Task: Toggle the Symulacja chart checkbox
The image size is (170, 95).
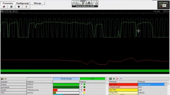Action: coord(82,87)
